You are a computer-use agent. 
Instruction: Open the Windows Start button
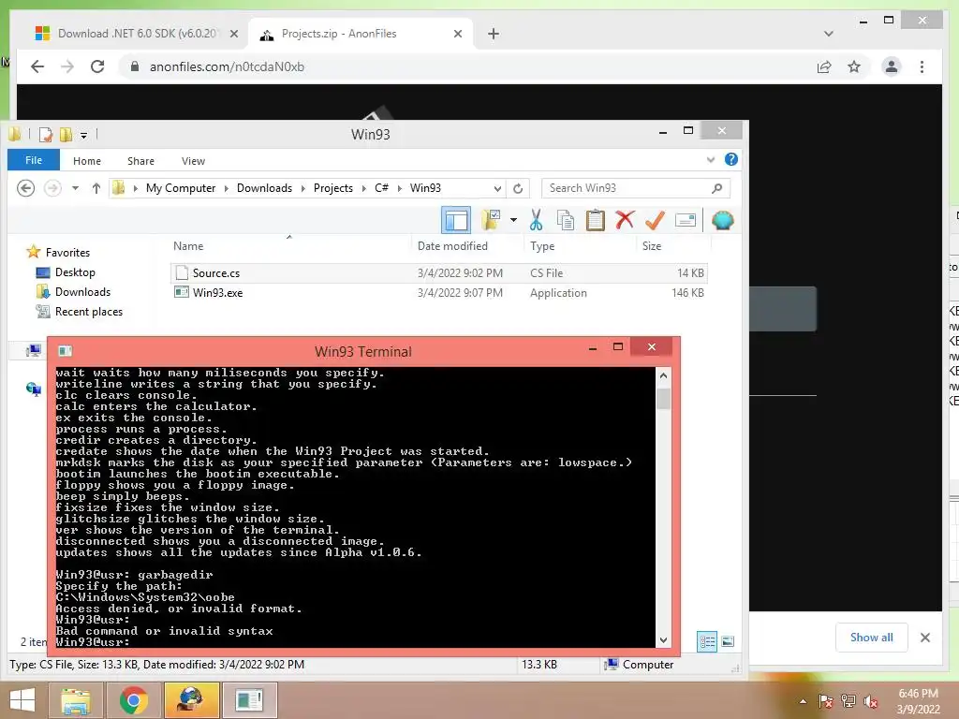coord(22,700)
